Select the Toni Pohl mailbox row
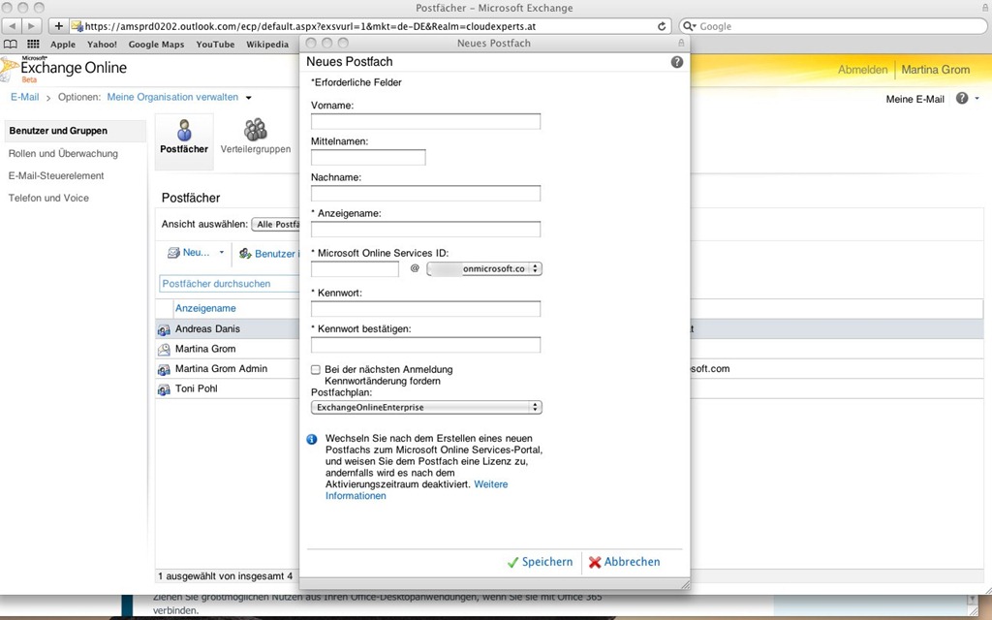 tap(196, 388)
